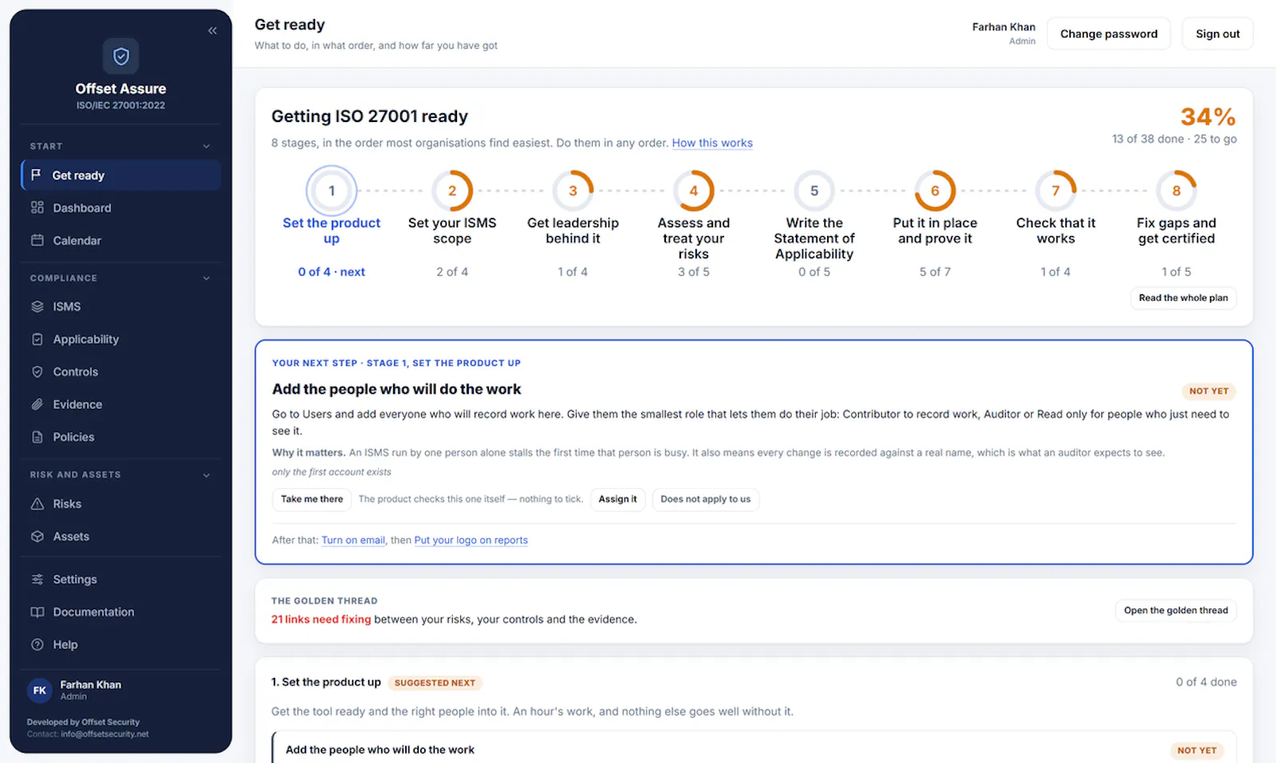Click Open the golden thread button
The image size is (1276, 763).
click(x=1176, y=610)
